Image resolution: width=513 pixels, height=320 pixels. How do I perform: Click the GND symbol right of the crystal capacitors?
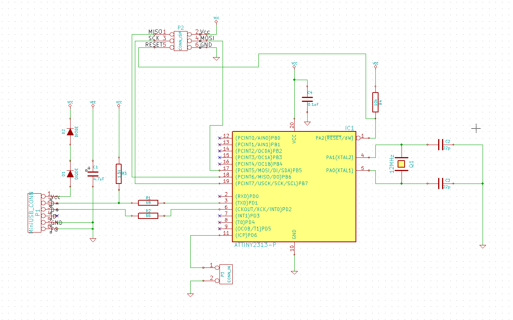(x=483, y=247)
